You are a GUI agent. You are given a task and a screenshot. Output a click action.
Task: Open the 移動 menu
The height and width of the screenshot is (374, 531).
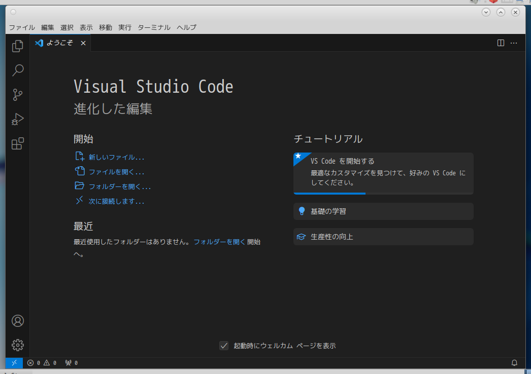[105, 27]
